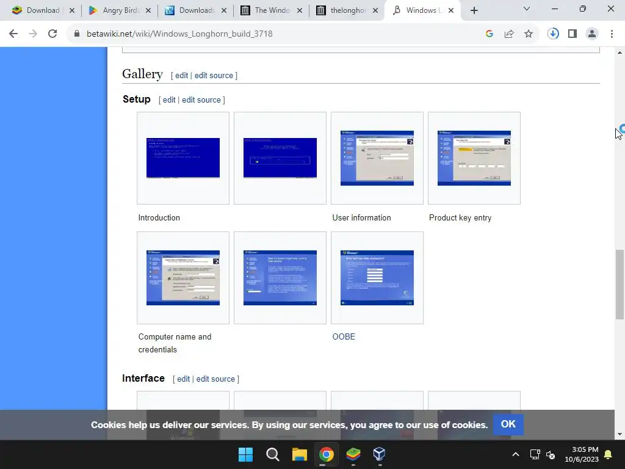The height and width of the screenshot is (469, 625).
Task: Close The Windo tab
Action: [300, 11]
